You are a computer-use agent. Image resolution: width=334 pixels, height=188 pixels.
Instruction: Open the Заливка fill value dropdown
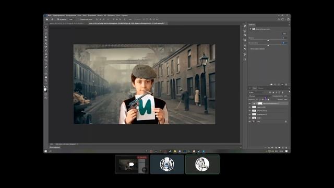(x=286, y=100)
